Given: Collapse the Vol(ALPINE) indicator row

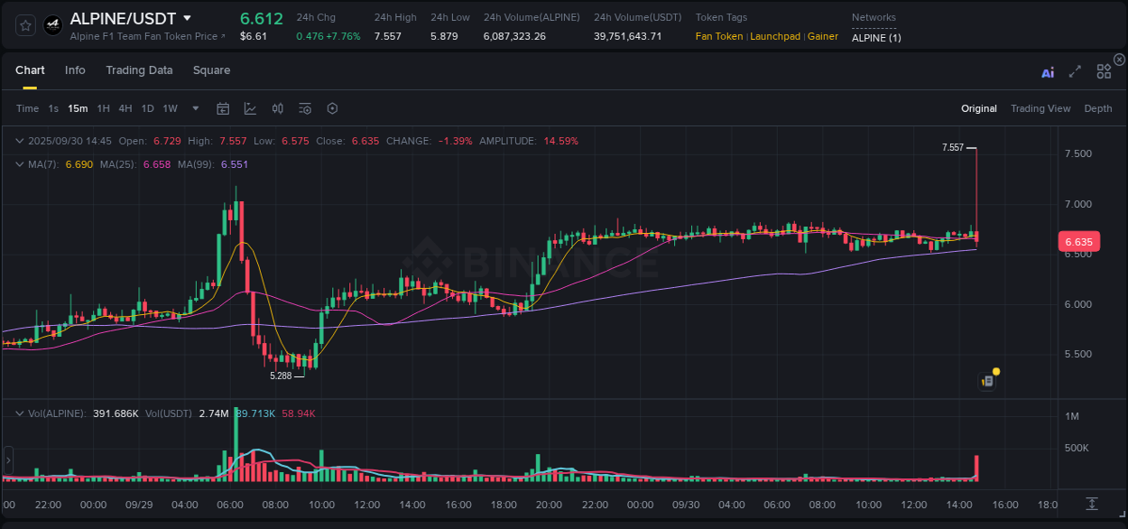Looking at the screenshot, I should coord(19,413).
